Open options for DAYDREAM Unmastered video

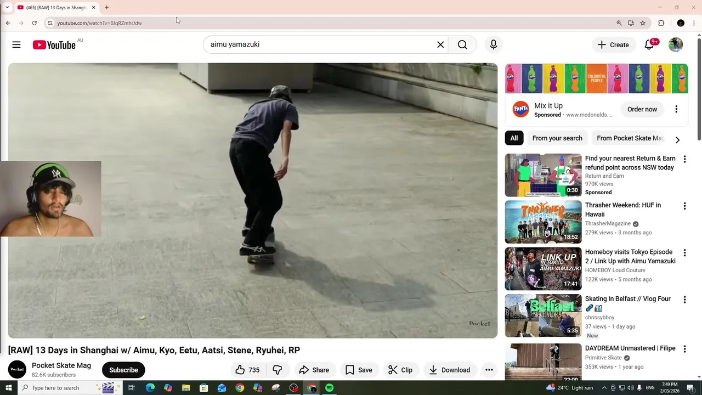(684, 349)
